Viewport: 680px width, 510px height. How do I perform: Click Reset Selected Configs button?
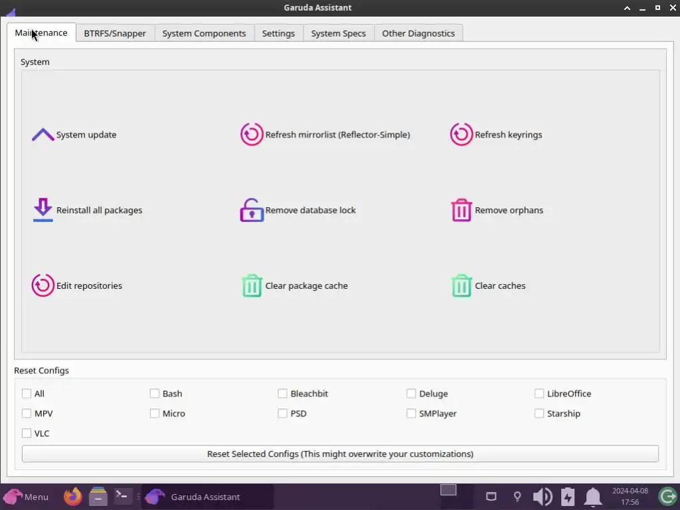(x=340, y=454)
